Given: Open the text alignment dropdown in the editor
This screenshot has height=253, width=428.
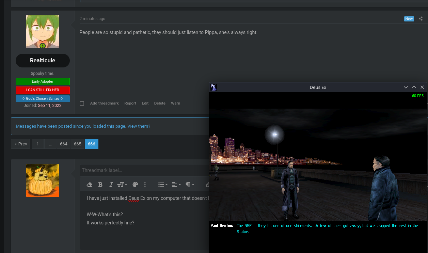Looking at the screenshot, I should (x=176, y=185).
